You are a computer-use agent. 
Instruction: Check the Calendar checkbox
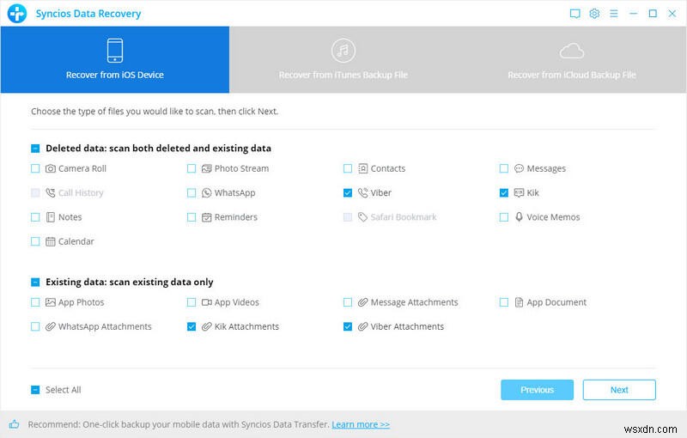pos(35,241)
